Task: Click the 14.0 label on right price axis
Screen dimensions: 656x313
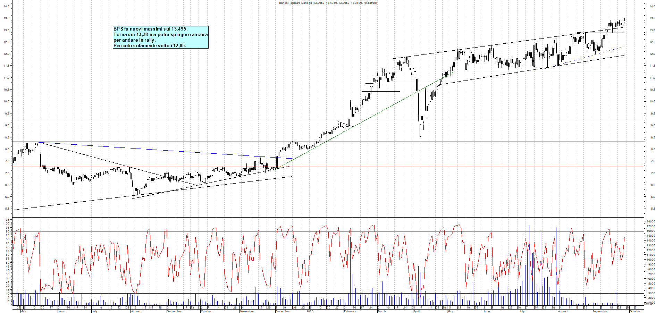Action: [x=652, y=6]
